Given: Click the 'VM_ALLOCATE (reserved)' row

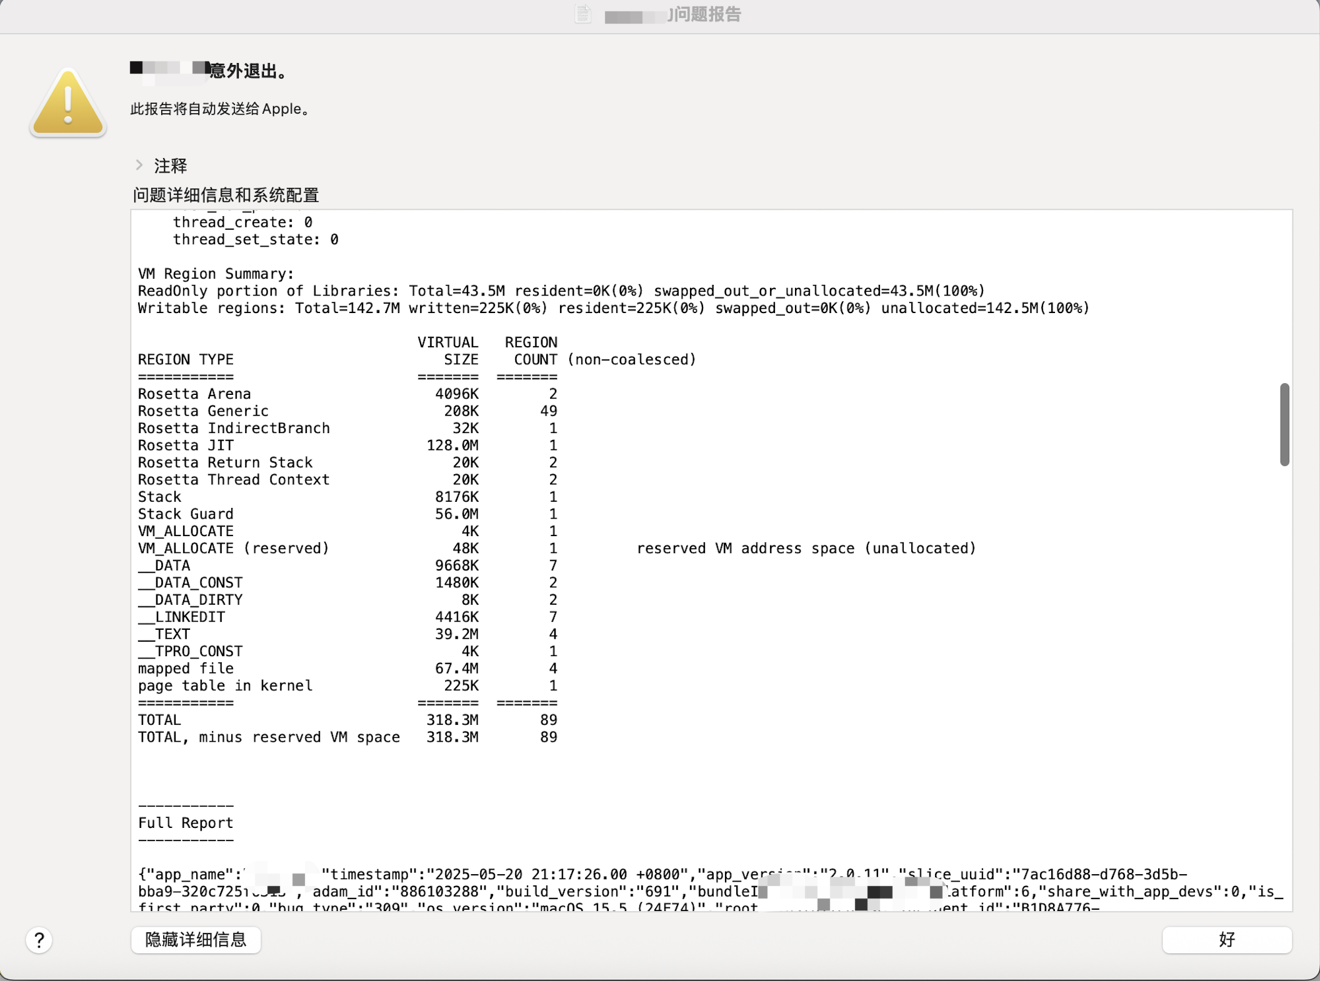Looking at the screenshot, I should (x=557, y=549).
